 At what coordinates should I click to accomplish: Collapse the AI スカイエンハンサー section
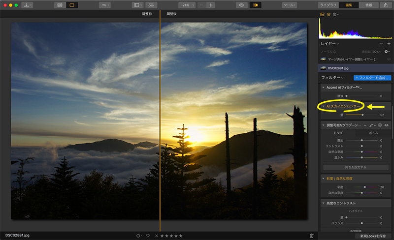click(x=324, y=106)
